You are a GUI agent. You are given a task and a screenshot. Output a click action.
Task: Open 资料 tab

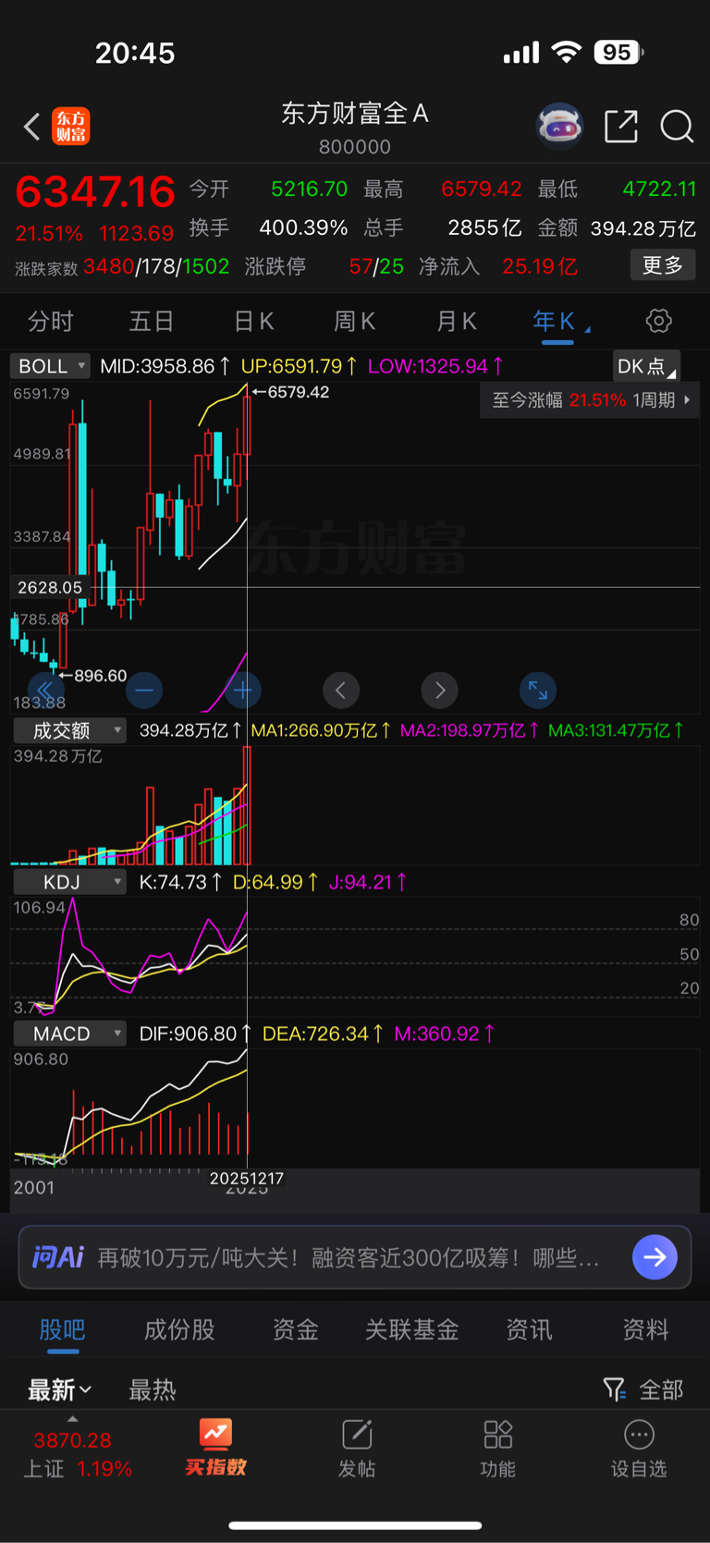(x=645, y=1329)
